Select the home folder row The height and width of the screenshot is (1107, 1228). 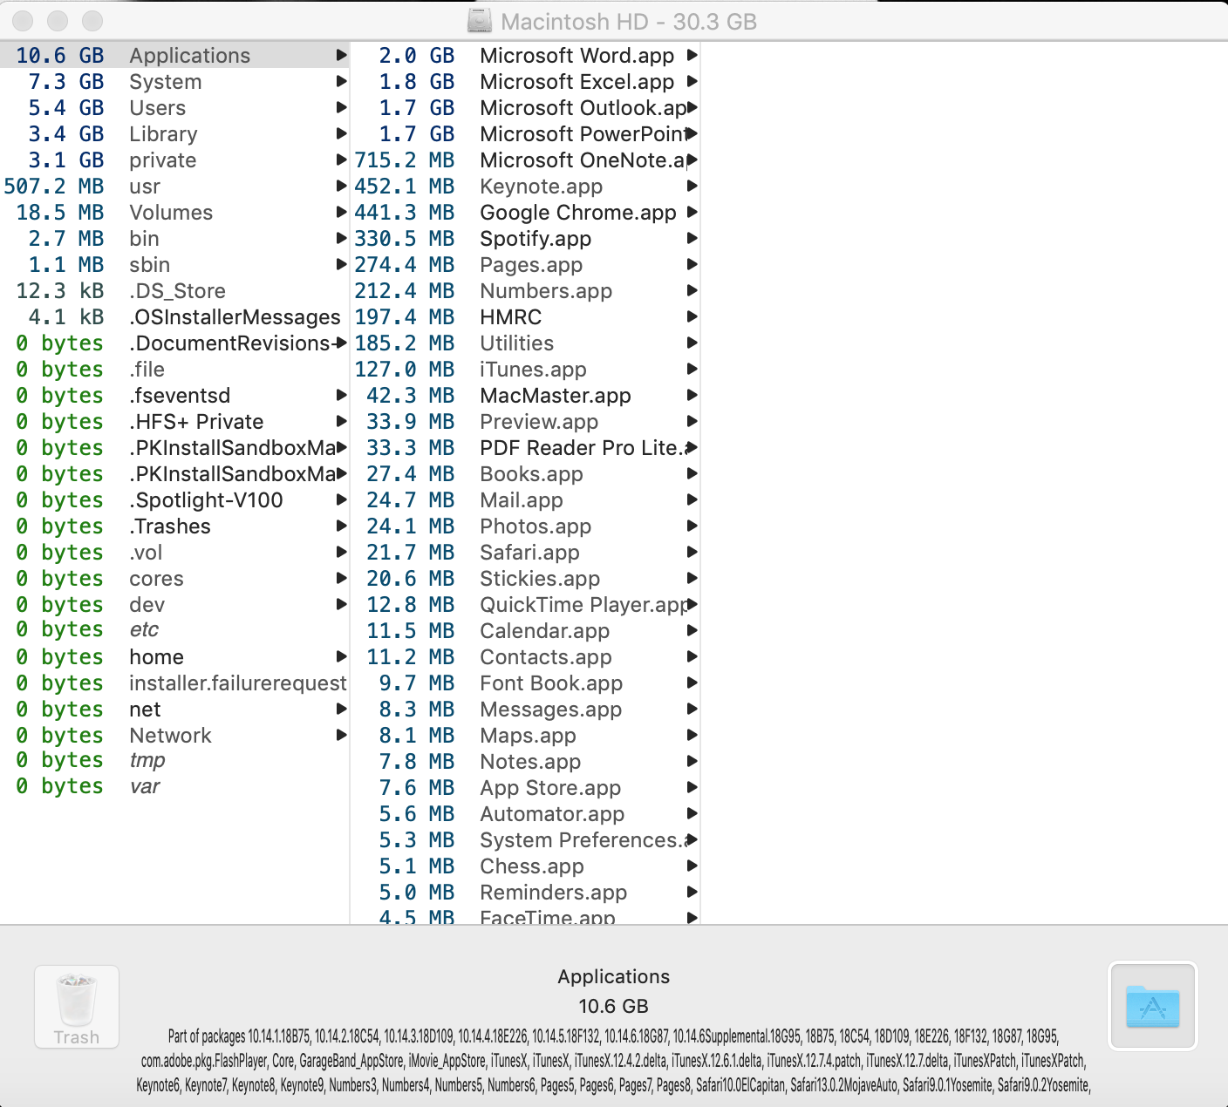174,657
